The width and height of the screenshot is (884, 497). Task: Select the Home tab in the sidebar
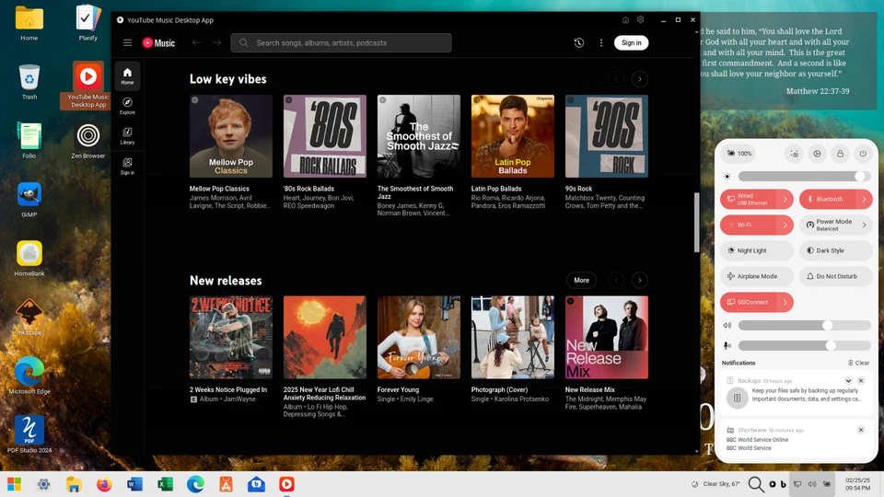[x=127, y=75]
